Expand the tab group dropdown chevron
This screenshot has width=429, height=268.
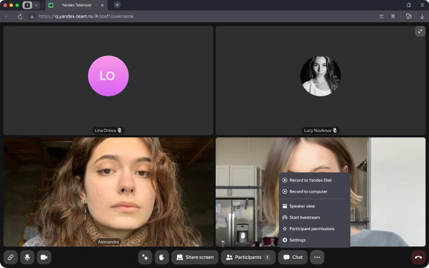[36, 5]
